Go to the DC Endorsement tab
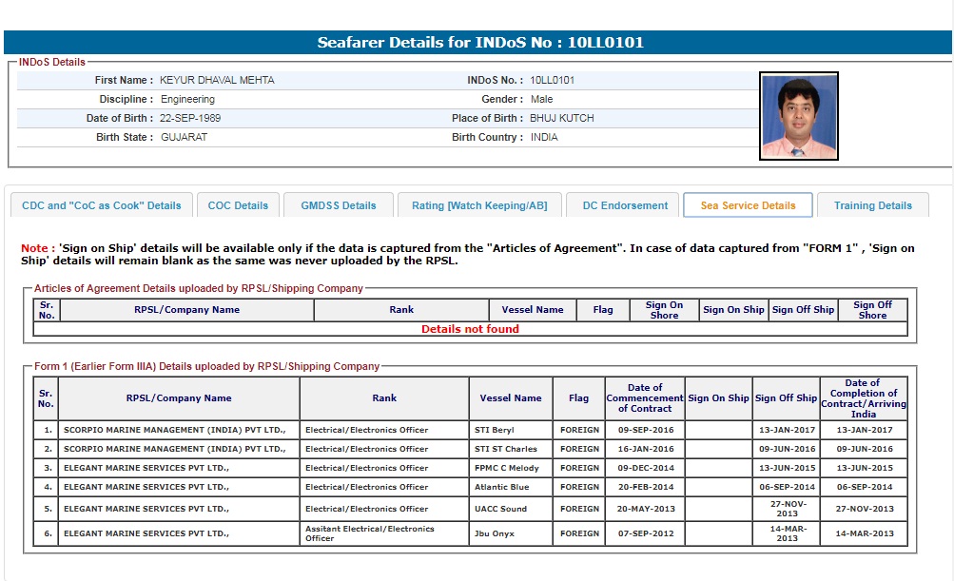Image resolution: width=954 pixels, height=581 pixels. (x=624, y=205)
